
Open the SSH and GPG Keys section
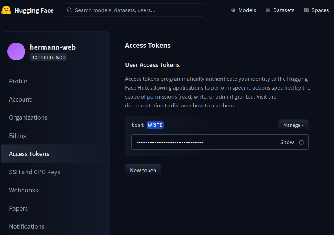(34, 172)
